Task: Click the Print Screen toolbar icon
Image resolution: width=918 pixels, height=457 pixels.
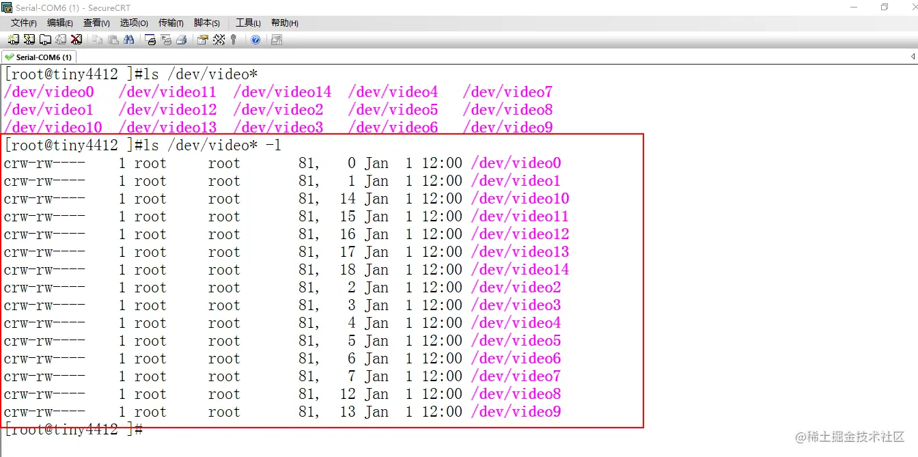Action: pyautogui.click(x=150, y=40)
